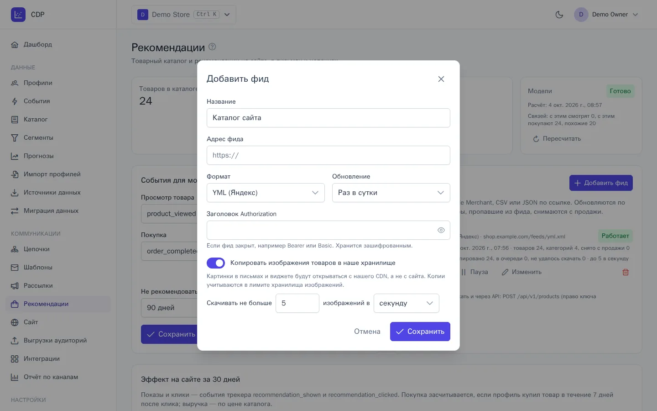
Task: Click the red delete feed trash icon
Action: click(626, 272)
